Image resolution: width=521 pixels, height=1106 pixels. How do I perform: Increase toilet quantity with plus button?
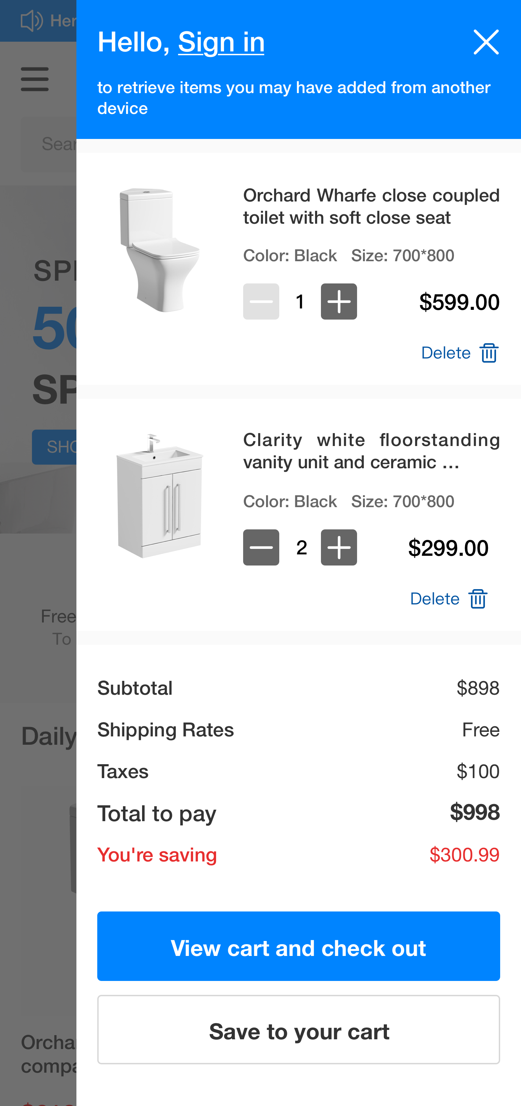339,302
